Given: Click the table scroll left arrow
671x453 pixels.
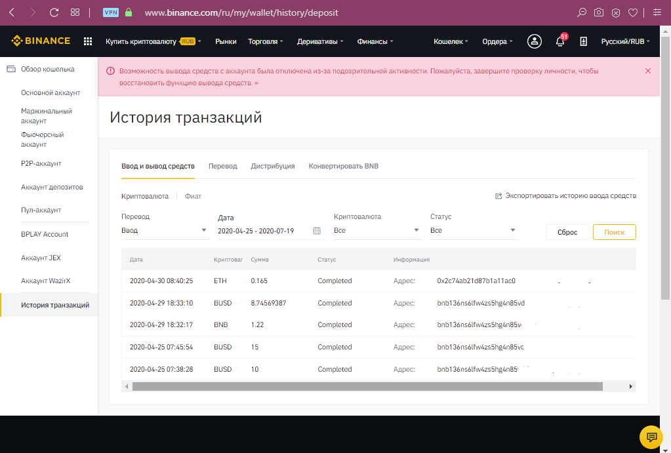Looking at the screenshot, I should (x=127, y=387).
